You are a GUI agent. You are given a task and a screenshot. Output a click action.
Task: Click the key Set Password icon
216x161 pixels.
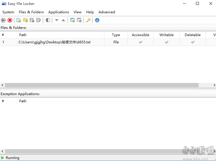[x=88, y=20]
